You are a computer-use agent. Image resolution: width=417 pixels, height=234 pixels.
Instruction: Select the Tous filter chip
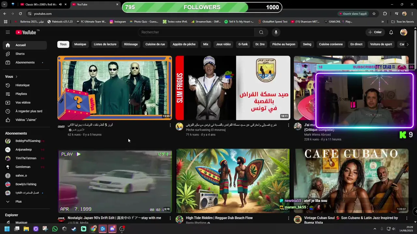[x=63, y=44]
